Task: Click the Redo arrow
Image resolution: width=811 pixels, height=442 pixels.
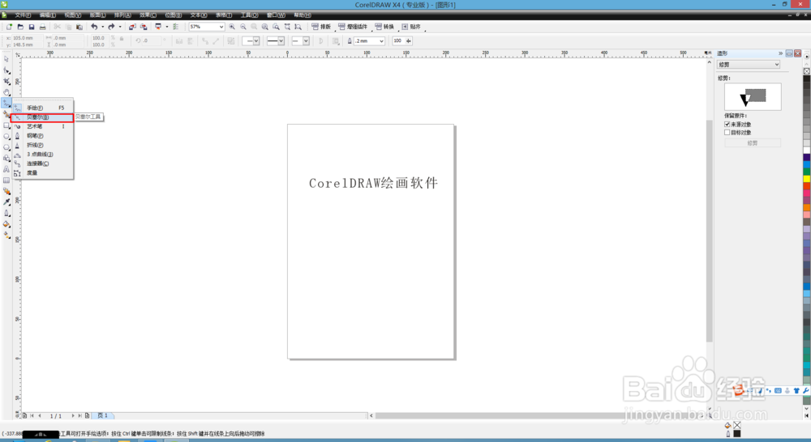Action: click(x=111, y=27)
